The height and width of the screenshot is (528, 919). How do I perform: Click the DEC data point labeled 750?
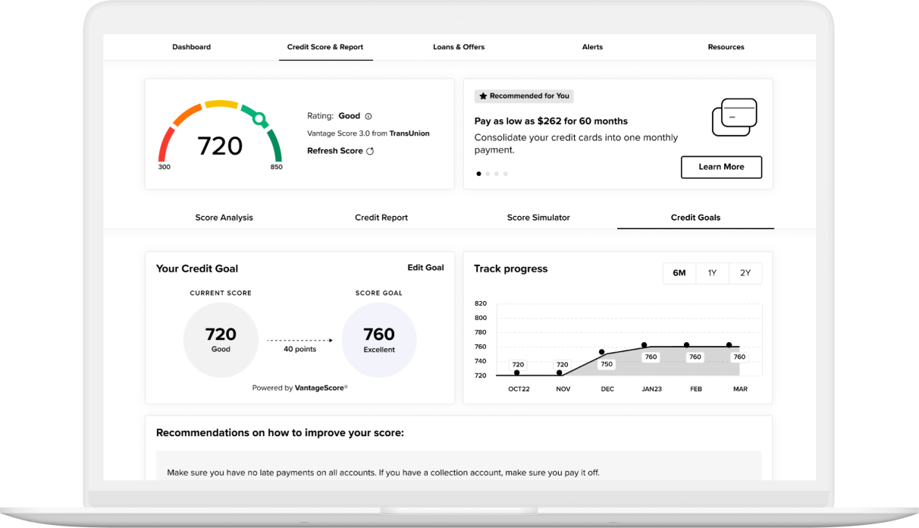(602, 352)
